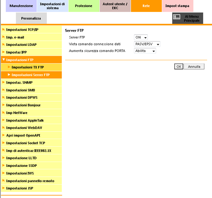
Task: Open Impostazioni TCP/IP menu item
Action: click(x=31, y=30)
